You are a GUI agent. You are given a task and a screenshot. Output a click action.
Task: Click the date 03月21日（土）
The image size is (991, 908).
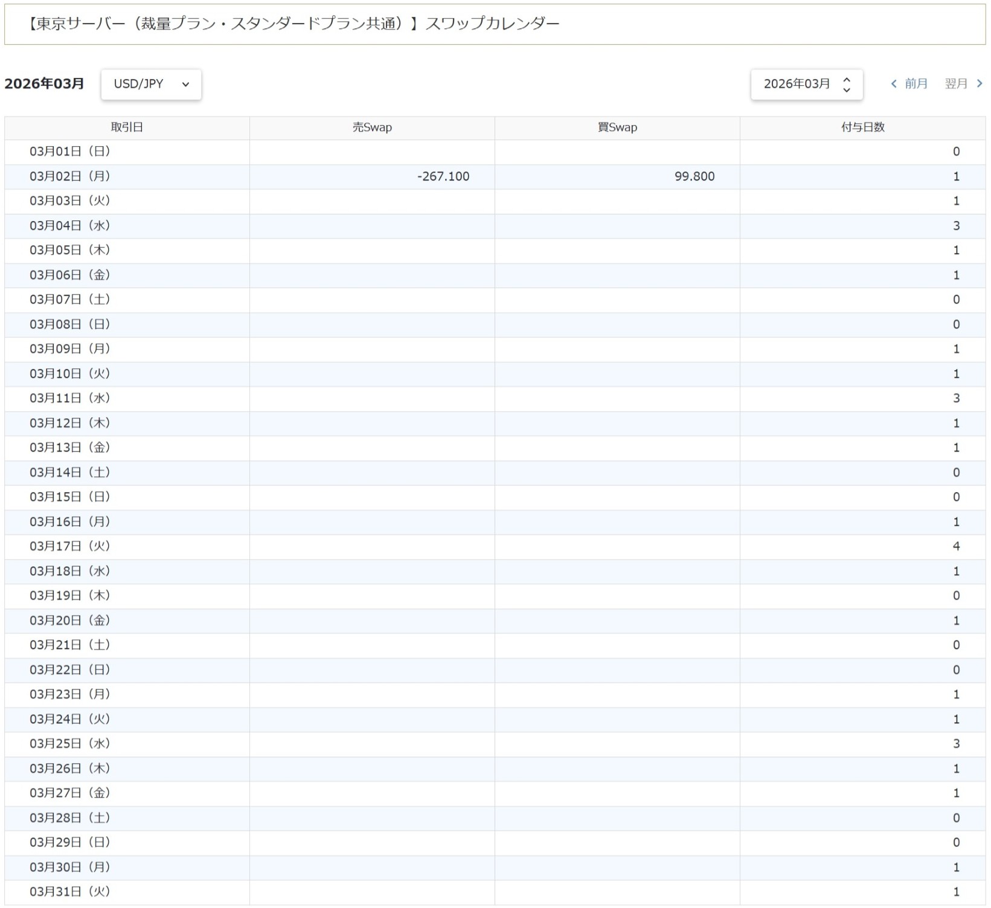pos(70,645)
